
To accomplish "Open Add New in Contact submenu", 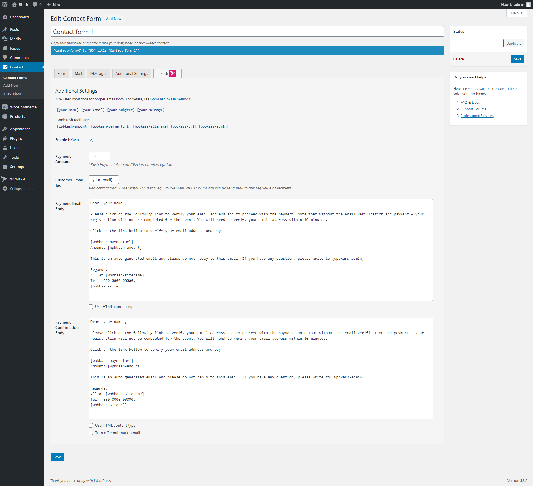I will click(x=11, y=85).
